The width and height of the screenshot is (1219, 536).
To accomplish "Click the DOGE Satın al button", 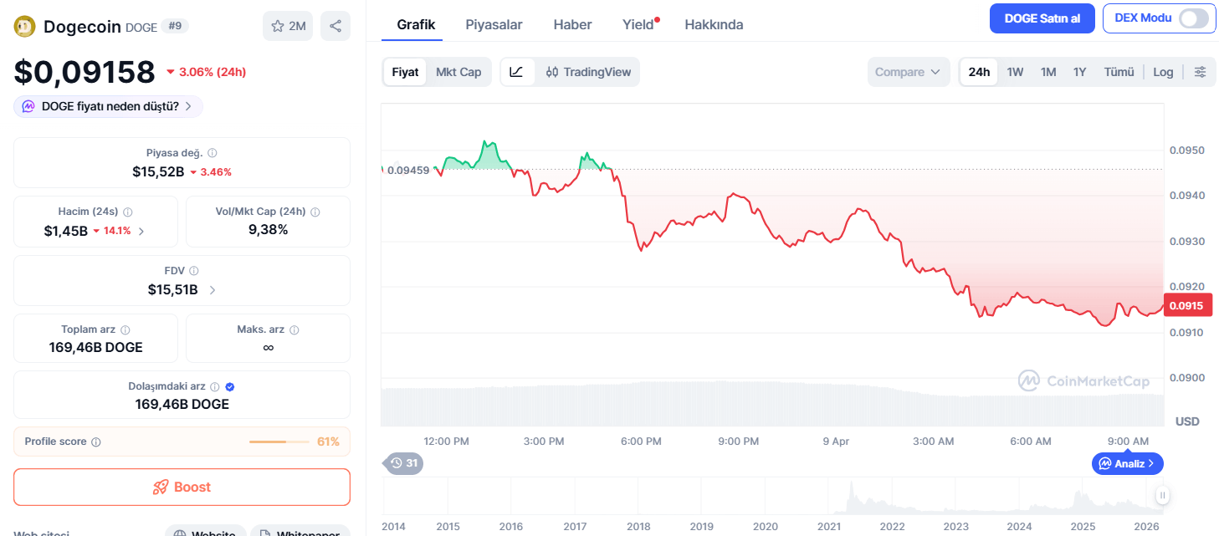I will [1042, 18].
